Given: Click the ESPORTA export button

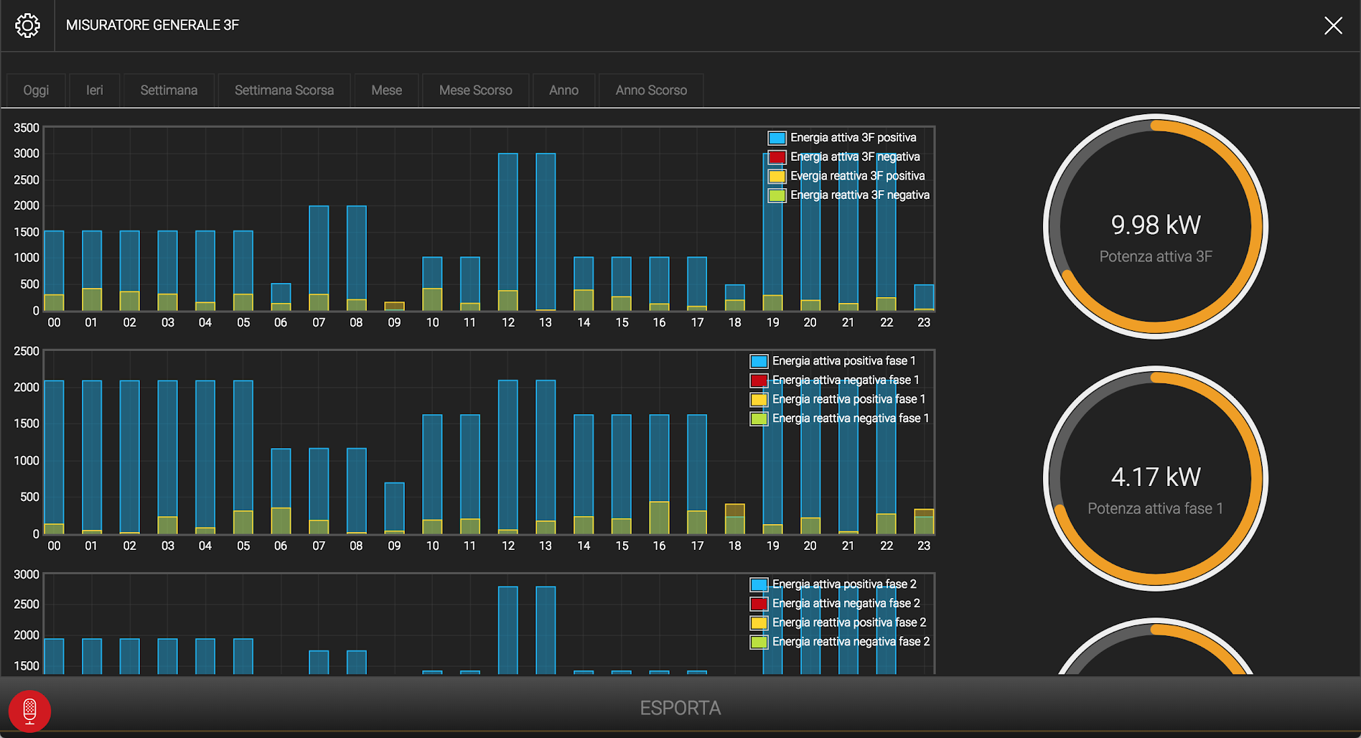Looking at the screenshot, I should tap(680, 708).
